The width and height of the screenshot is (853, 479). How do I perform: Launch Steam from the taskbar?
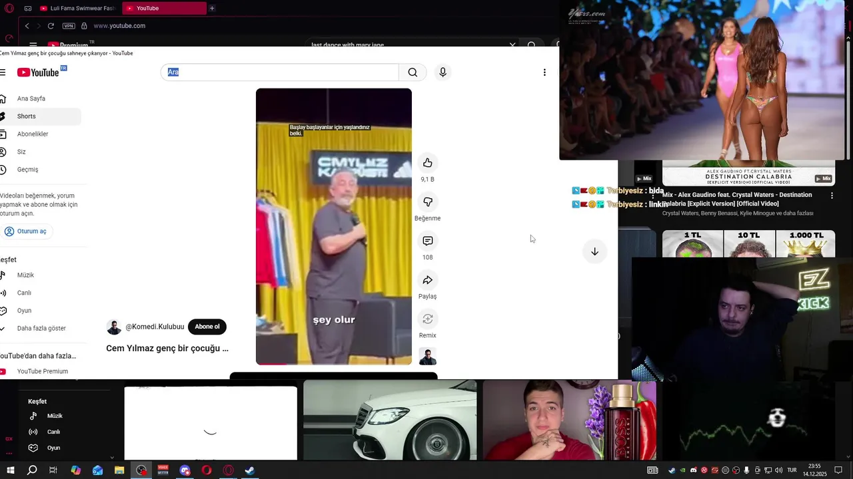250,470
